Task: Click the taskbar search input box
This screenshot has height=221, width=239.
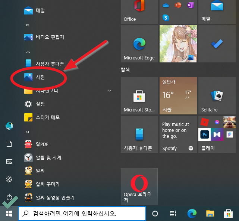Action: click(82, 214)
